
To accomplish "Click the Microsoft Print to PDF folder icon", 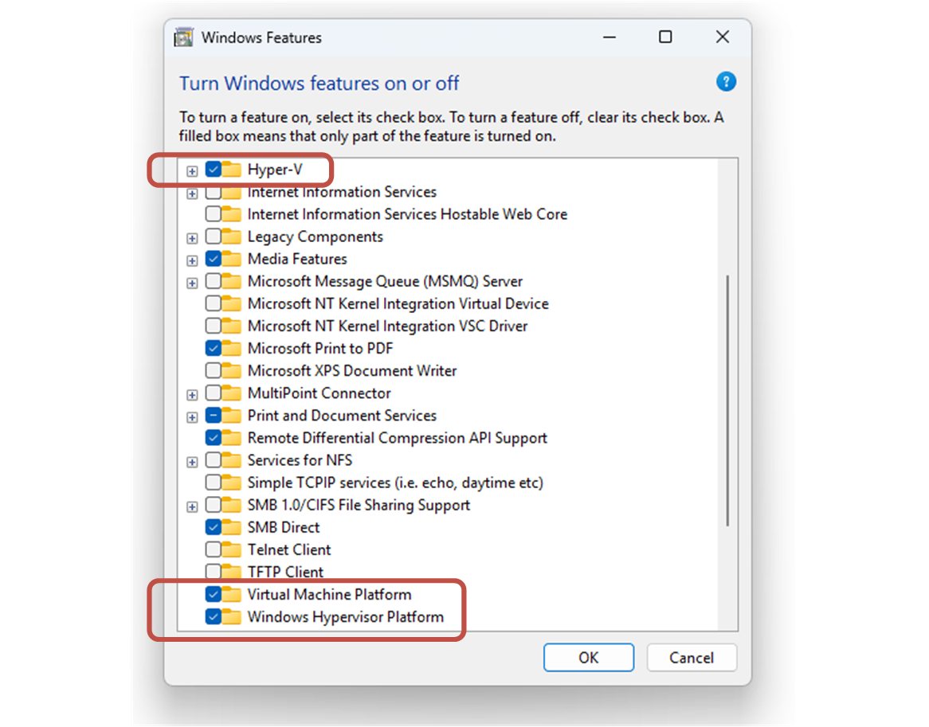I will click(x=232, y=349).
